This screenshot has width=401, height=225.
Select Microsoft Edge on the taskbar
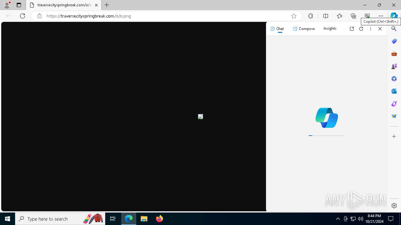(x=129, y=219)
